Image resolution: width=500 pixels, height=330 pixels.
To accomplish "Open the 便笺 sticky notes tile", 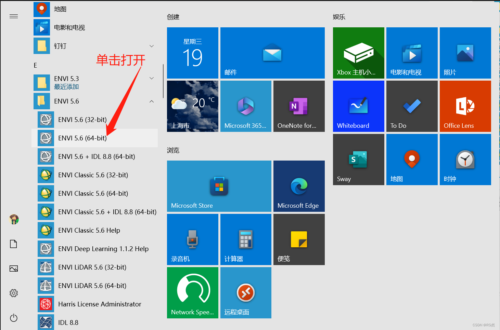I will pyautogui.click(x=299, y=239).
